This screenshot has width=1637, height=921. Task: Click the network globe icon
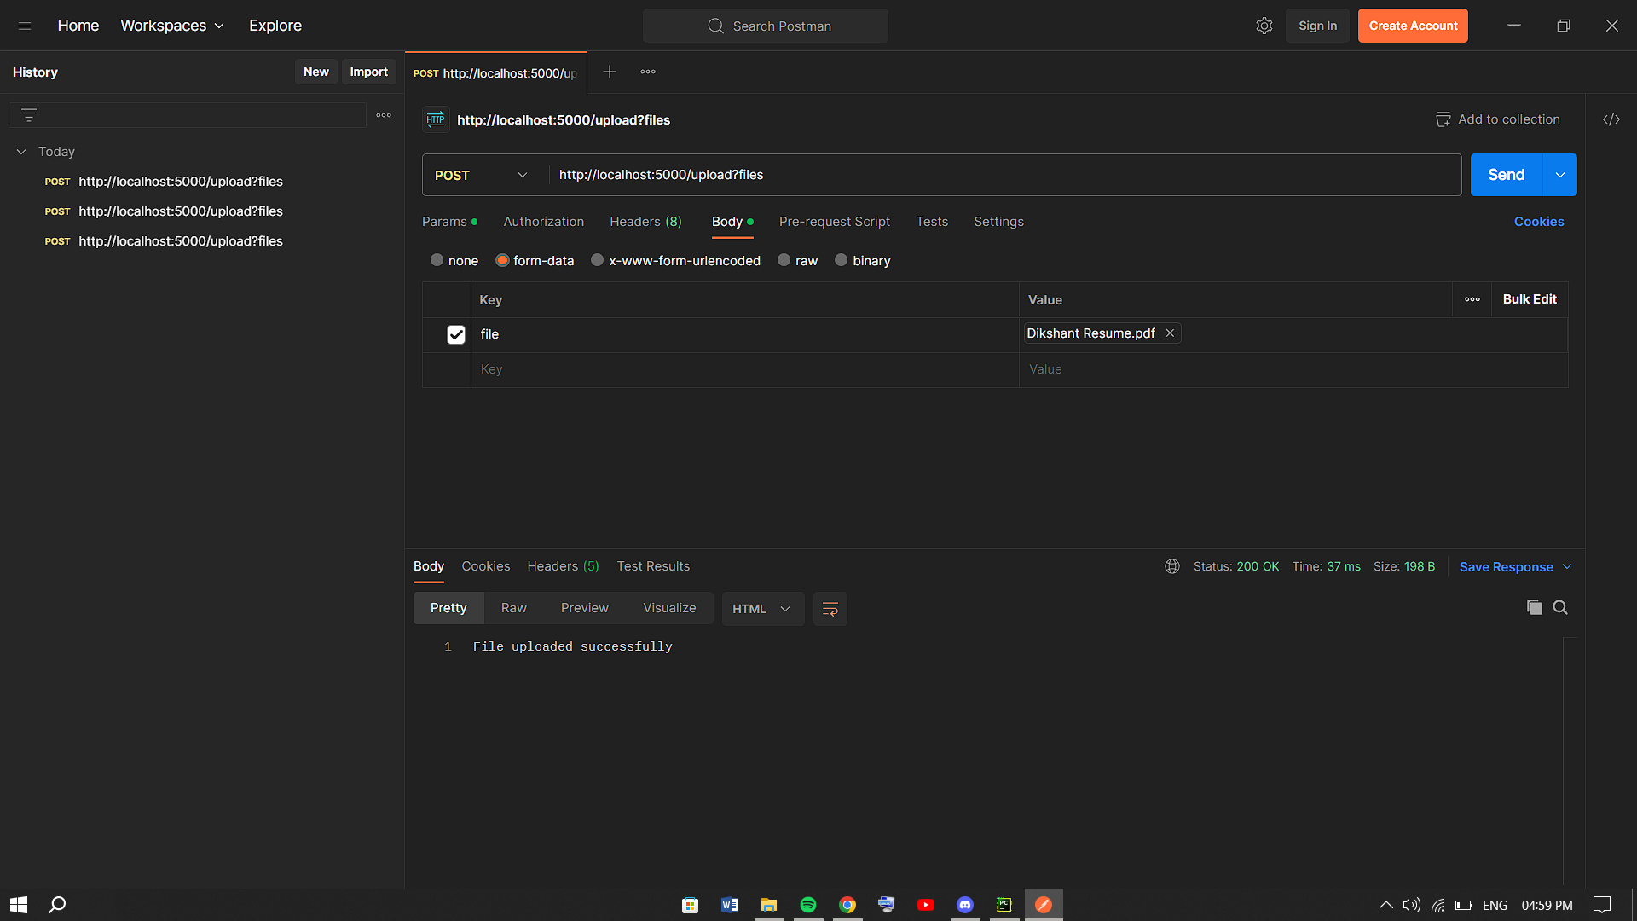[1171, 566]
